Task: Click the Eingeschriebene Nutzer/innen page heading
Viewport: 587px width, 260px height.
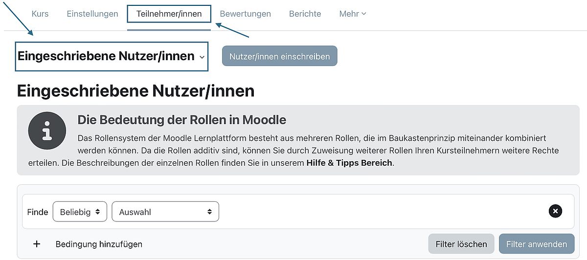Action: point(135,91)
